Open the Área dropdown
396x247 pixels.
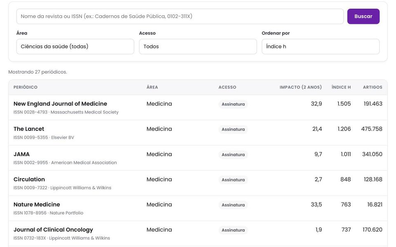75,47
